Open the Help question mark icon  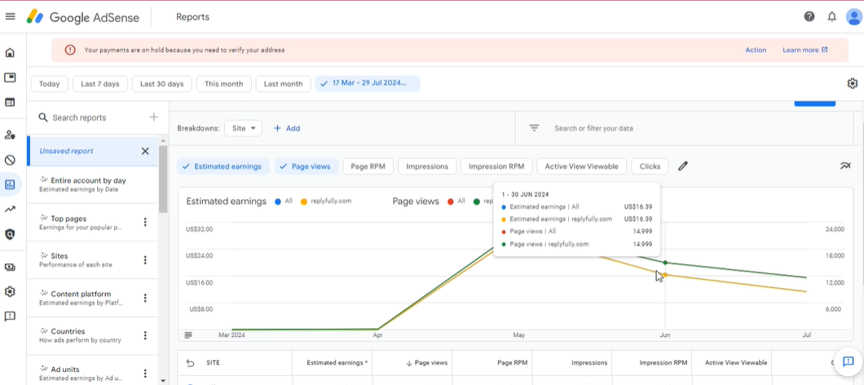tap(809, 16)
